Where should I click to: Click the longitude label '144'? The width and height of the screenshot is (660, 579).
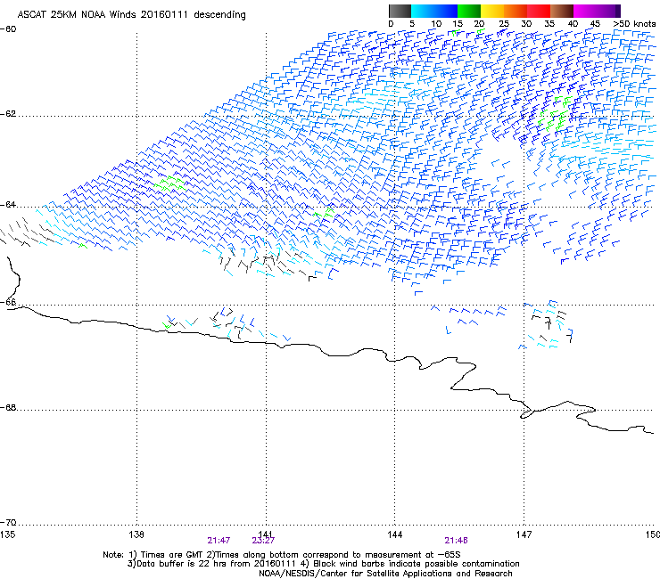coord(395,534)
